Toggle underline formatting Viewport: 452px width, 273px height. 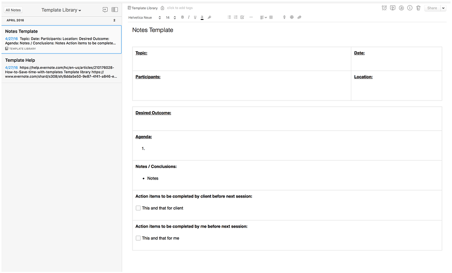(x=195, y=17)
